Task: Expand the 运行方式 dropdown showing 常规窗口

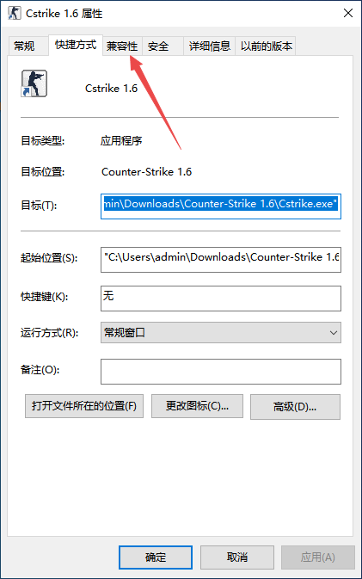Action: 221,332
